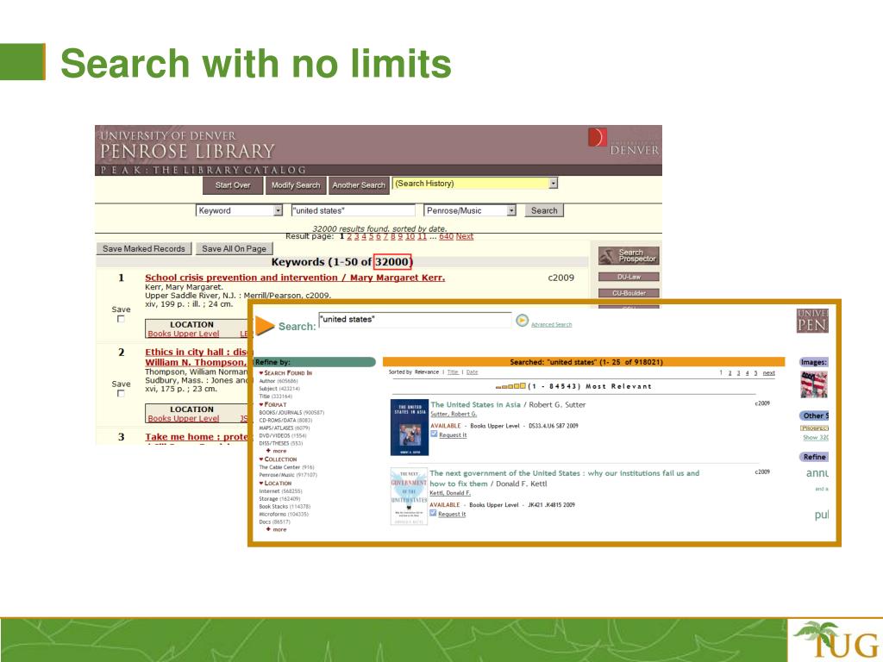883x662 pixels.
Task: Go to classic result page 640
Action: click(x=446, y=236)
